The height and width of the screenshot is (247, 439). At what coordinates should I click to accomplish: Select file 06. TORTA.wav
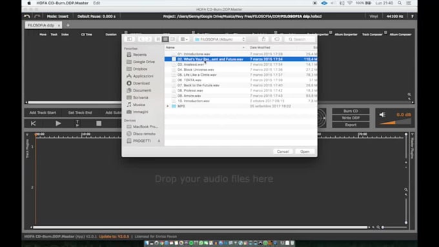click(241, 80)
